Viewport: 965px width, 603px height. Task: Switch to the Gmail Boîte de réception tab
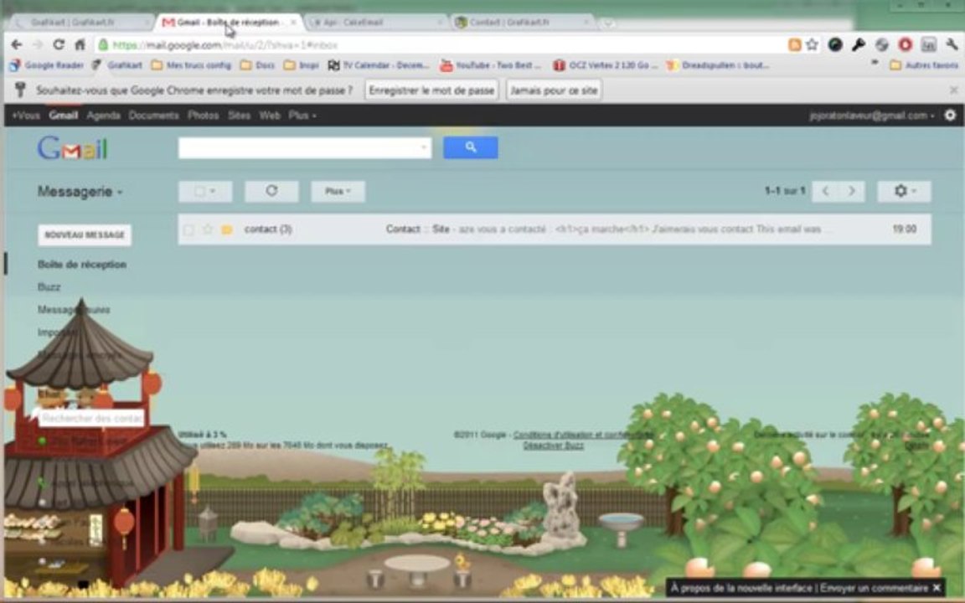coord(228,22)
